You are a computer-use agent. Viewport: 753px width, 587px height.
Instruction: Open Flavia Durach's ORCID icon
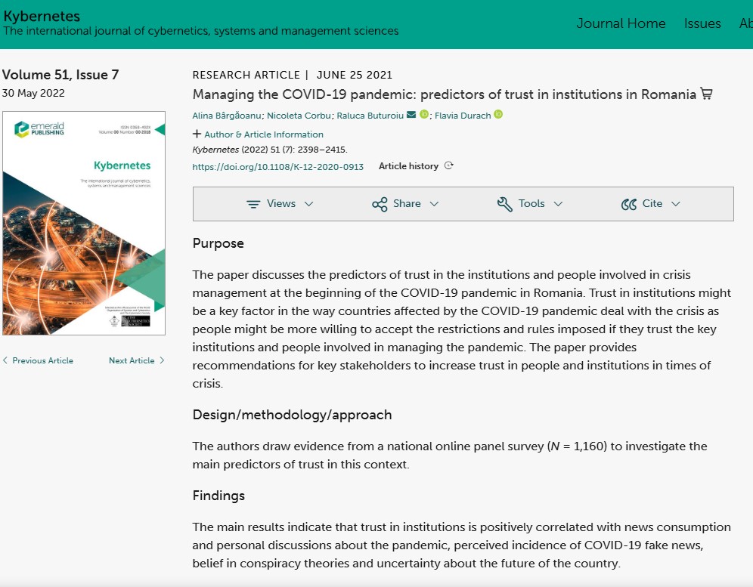(498, 114)
